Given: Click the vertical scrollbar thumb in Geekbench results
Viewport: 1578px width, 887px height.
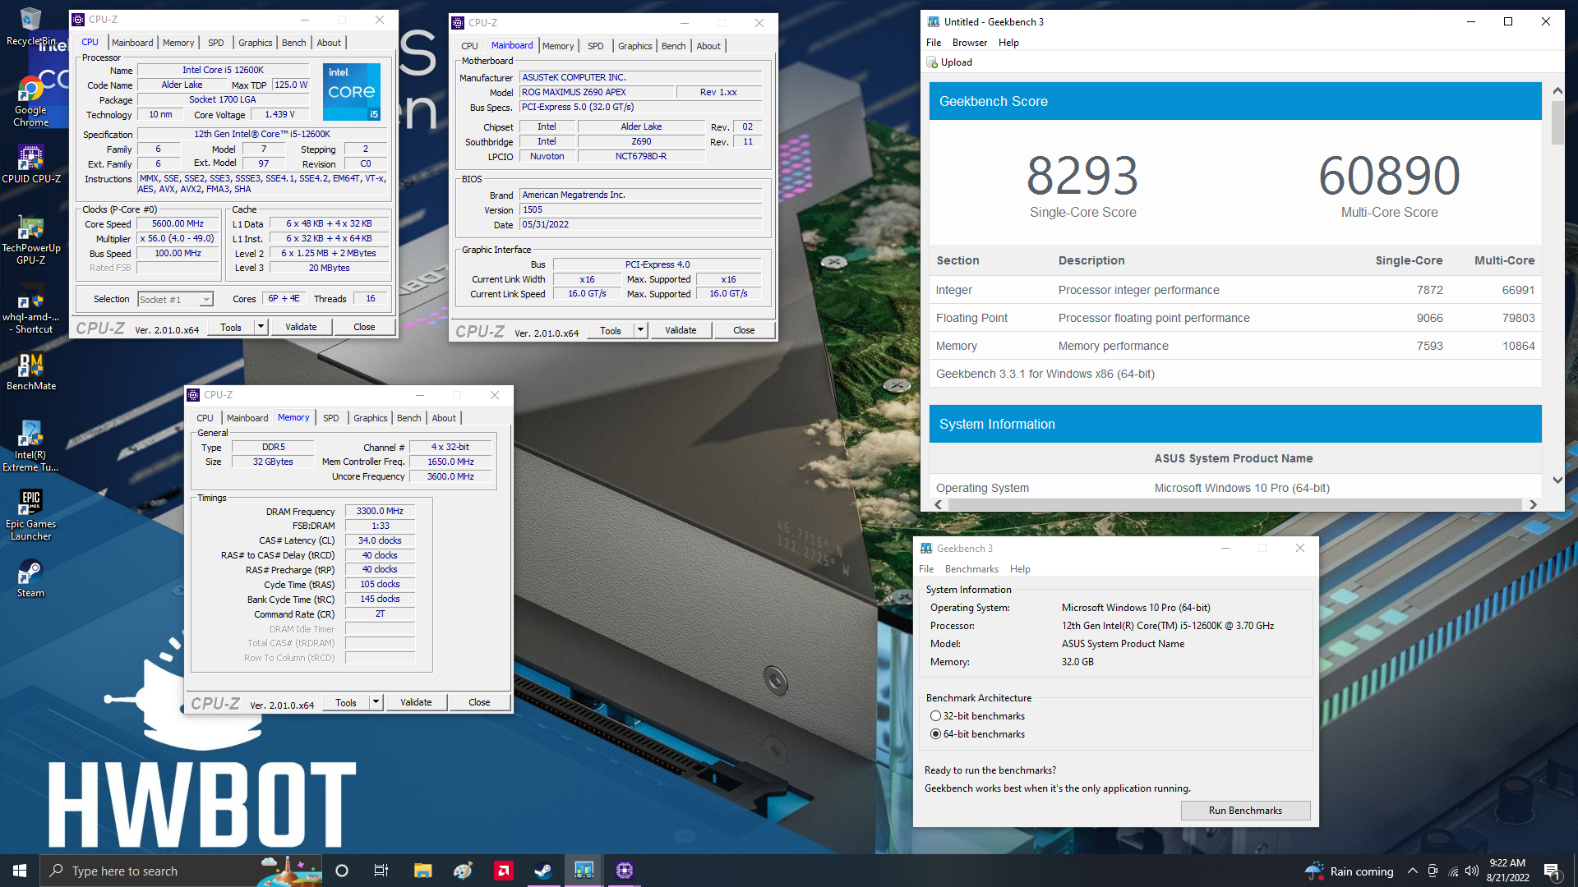Looking at the screenshot, I should tap(1557, 123).
